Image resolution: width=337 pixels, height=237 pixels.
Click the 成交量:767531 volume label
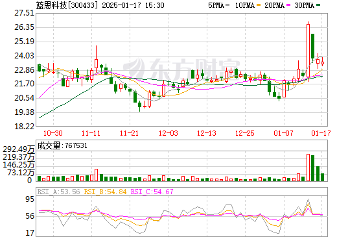click(x=62, y=145)
